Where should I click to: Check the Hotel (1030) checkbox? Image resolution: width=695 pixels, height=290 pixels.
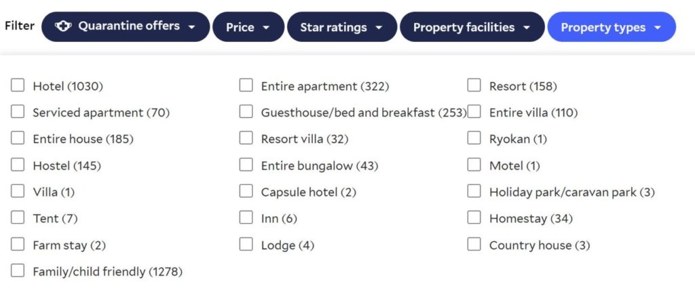click(18, 85)
